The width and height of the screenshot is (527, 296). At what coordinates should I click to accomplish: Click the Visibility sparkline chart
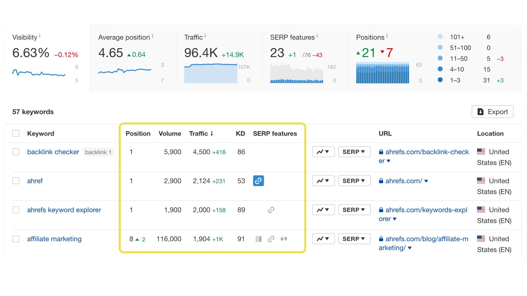click(x=39, y=73)
